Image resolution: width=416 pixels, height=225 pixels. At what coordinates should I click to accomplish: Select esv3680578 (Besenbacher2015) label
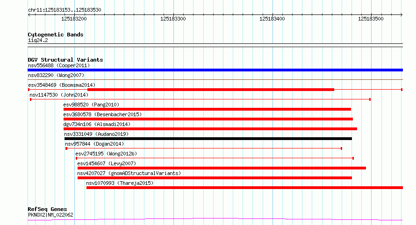(102, 114)
